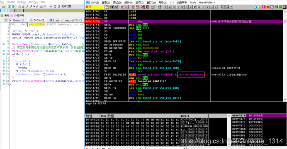Click Execute till return icon
287x149 pixels.
(152, 7)
